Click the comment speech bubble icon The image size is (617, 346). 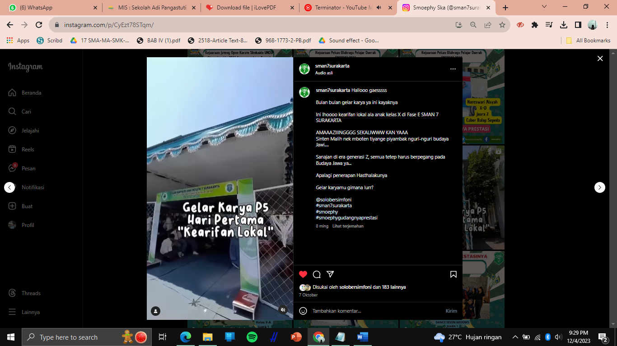(x=317, y=274)
